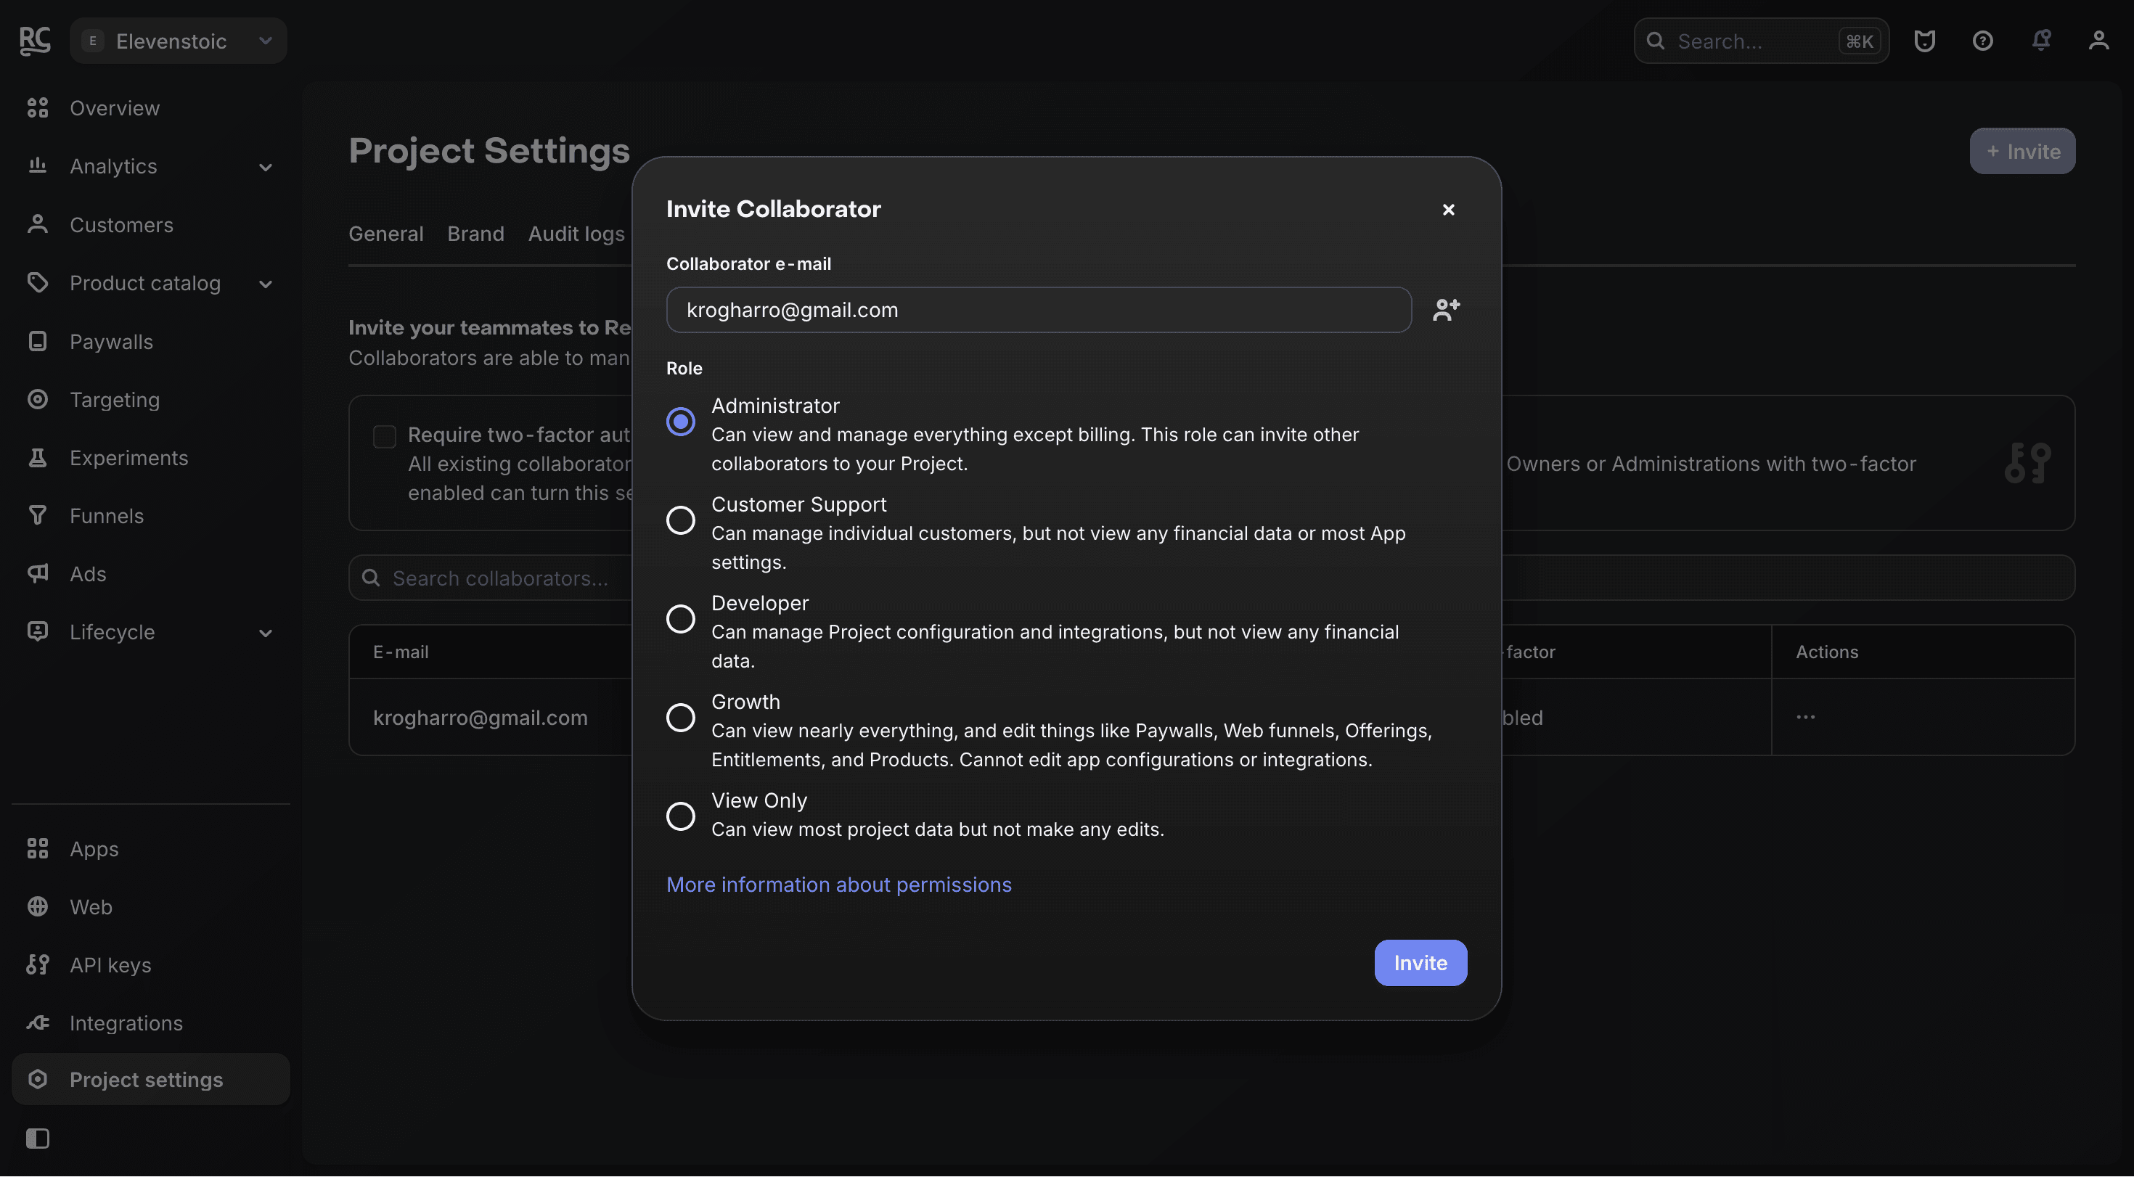
Task: Click the Customers person icon
Action: tap(37, 224)
